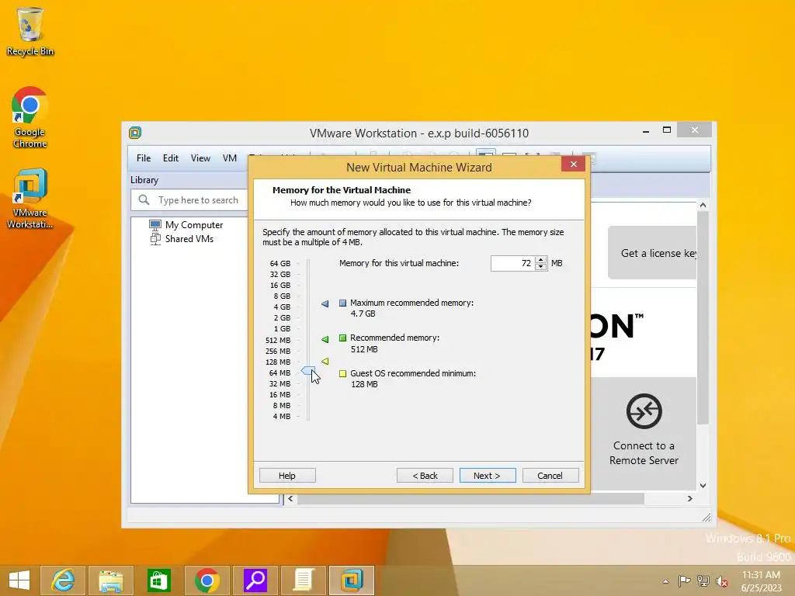Click the muted volume tray icon
The image size is (795, 596).
point(722,580)
